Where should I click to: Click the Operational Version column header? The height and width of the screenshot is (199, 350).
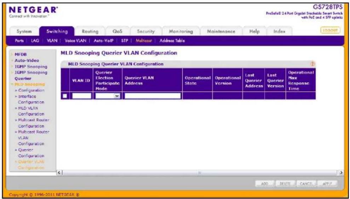(x=228, y=80)
